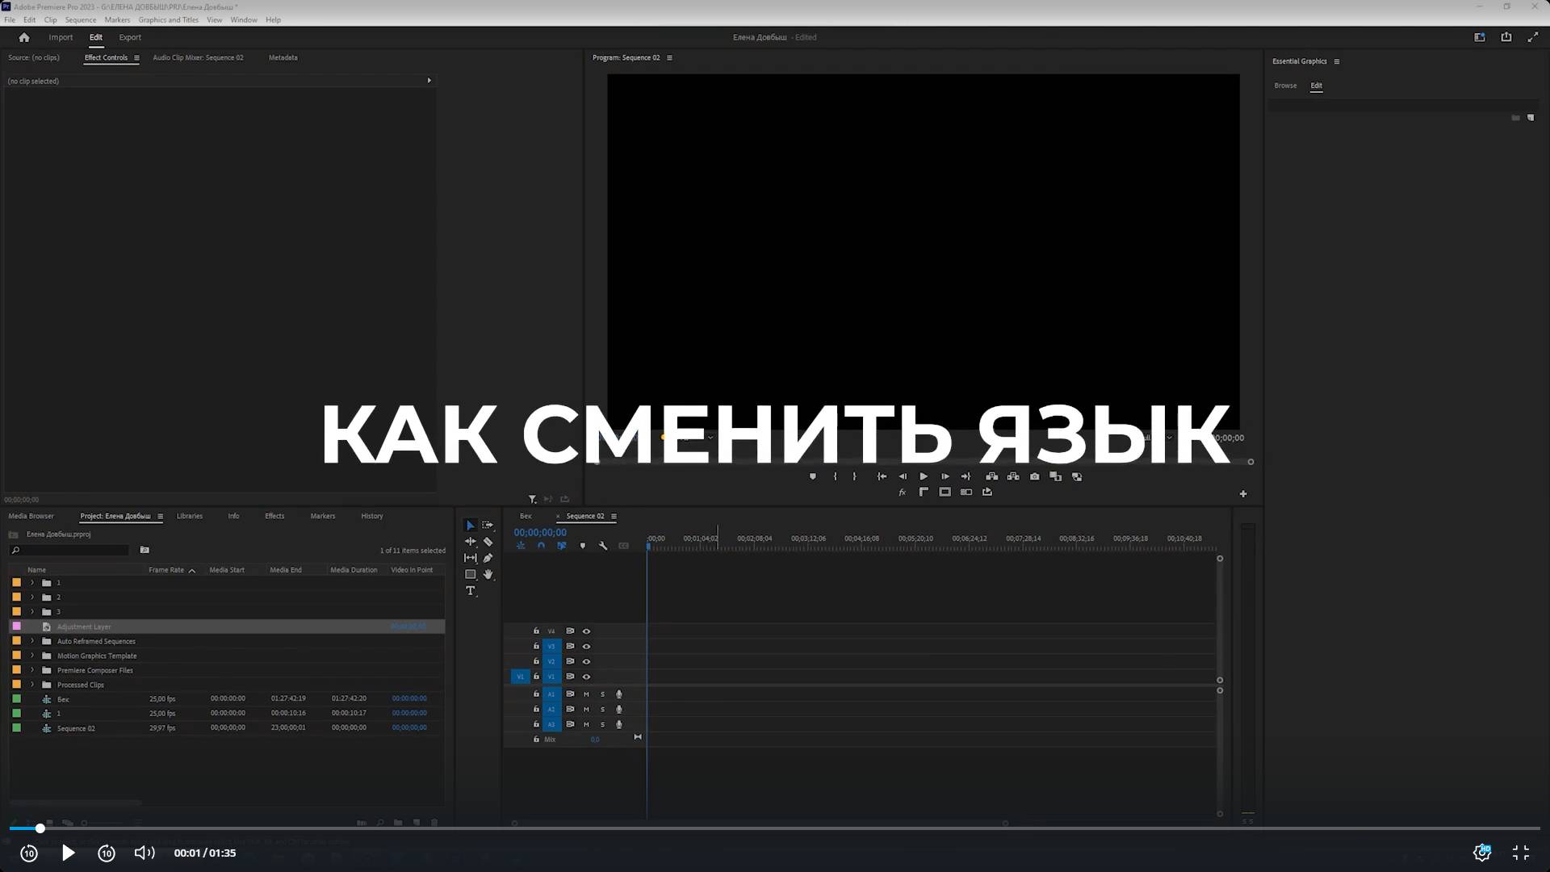Image resolution: width=1550 pixels, height=872 pixels.
Task: Switch to the Effects tab
Action: [274, 516]
